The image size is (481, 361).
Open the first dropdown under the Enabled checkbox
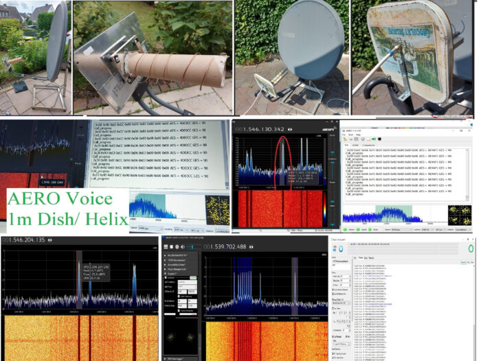(188, 282)
